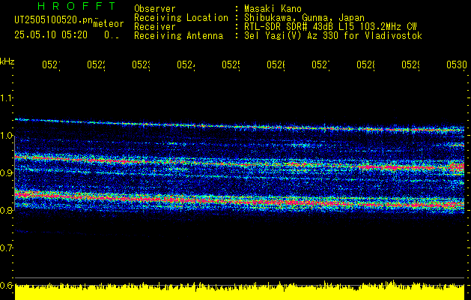The height and width of the screenshot is (300, 471).
Task: Click the 0521 time marker
Action: pyautogui.click(x=51, y=65)
